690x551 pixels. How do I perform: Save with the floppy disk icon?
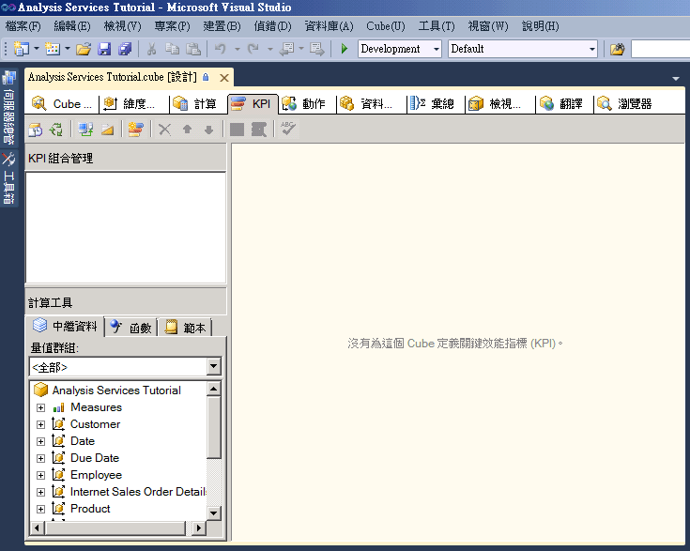(x=104, y=49)
